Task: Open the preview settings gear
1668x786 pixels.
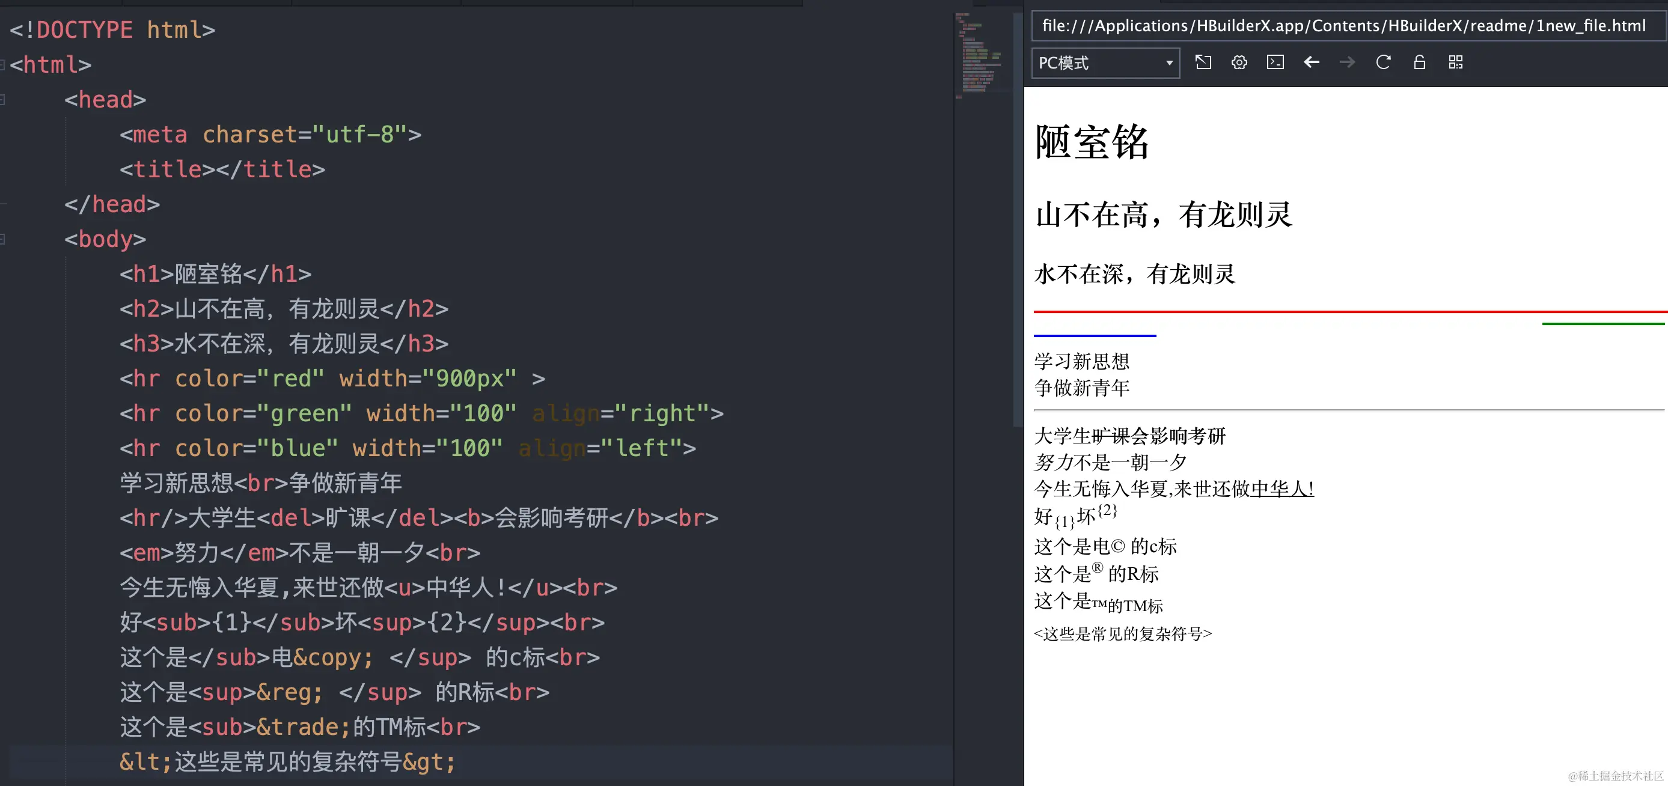Action: (1239, 62)
